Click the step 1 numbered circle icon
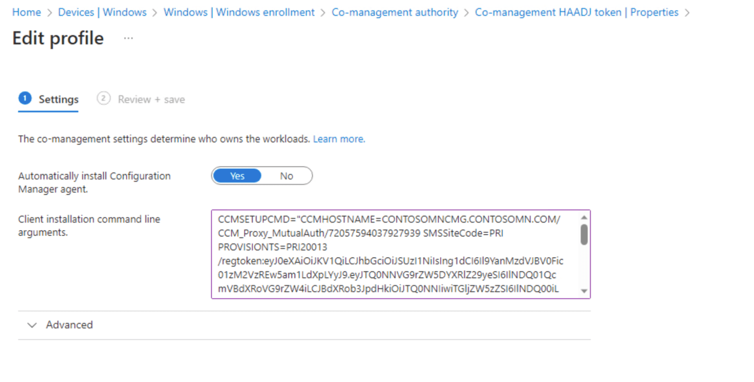754x382 pixels. pyautogui.click(x=25, y=98)
